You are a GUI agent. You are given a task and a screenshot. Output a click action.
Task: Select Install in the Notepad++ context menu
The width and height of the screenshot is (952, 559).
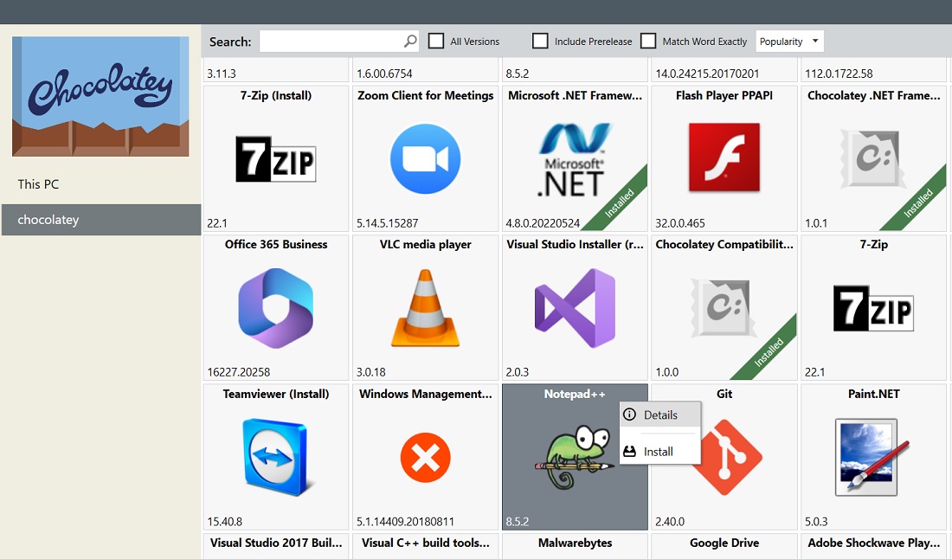659,451
